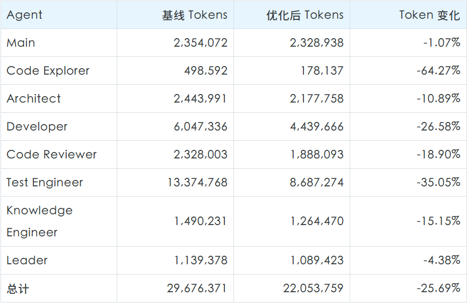468x303 pixels.
Task: Select the Knowledge Engineer row label
Action: (39, 221)
